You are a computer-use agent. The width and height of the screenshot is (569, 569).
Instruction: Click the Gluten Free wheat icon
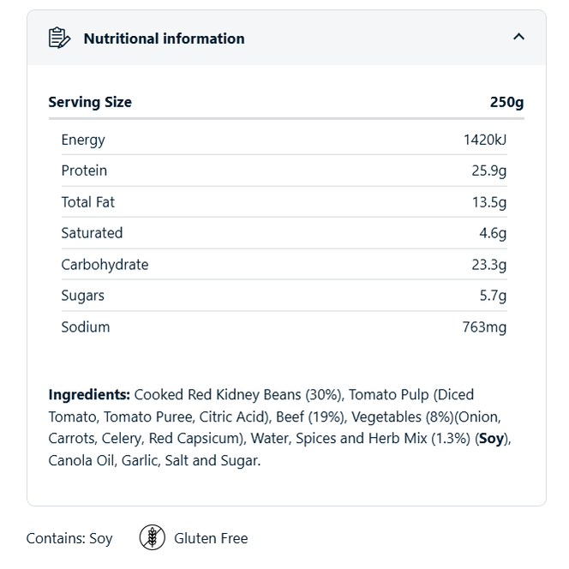[x=152, y=537]
